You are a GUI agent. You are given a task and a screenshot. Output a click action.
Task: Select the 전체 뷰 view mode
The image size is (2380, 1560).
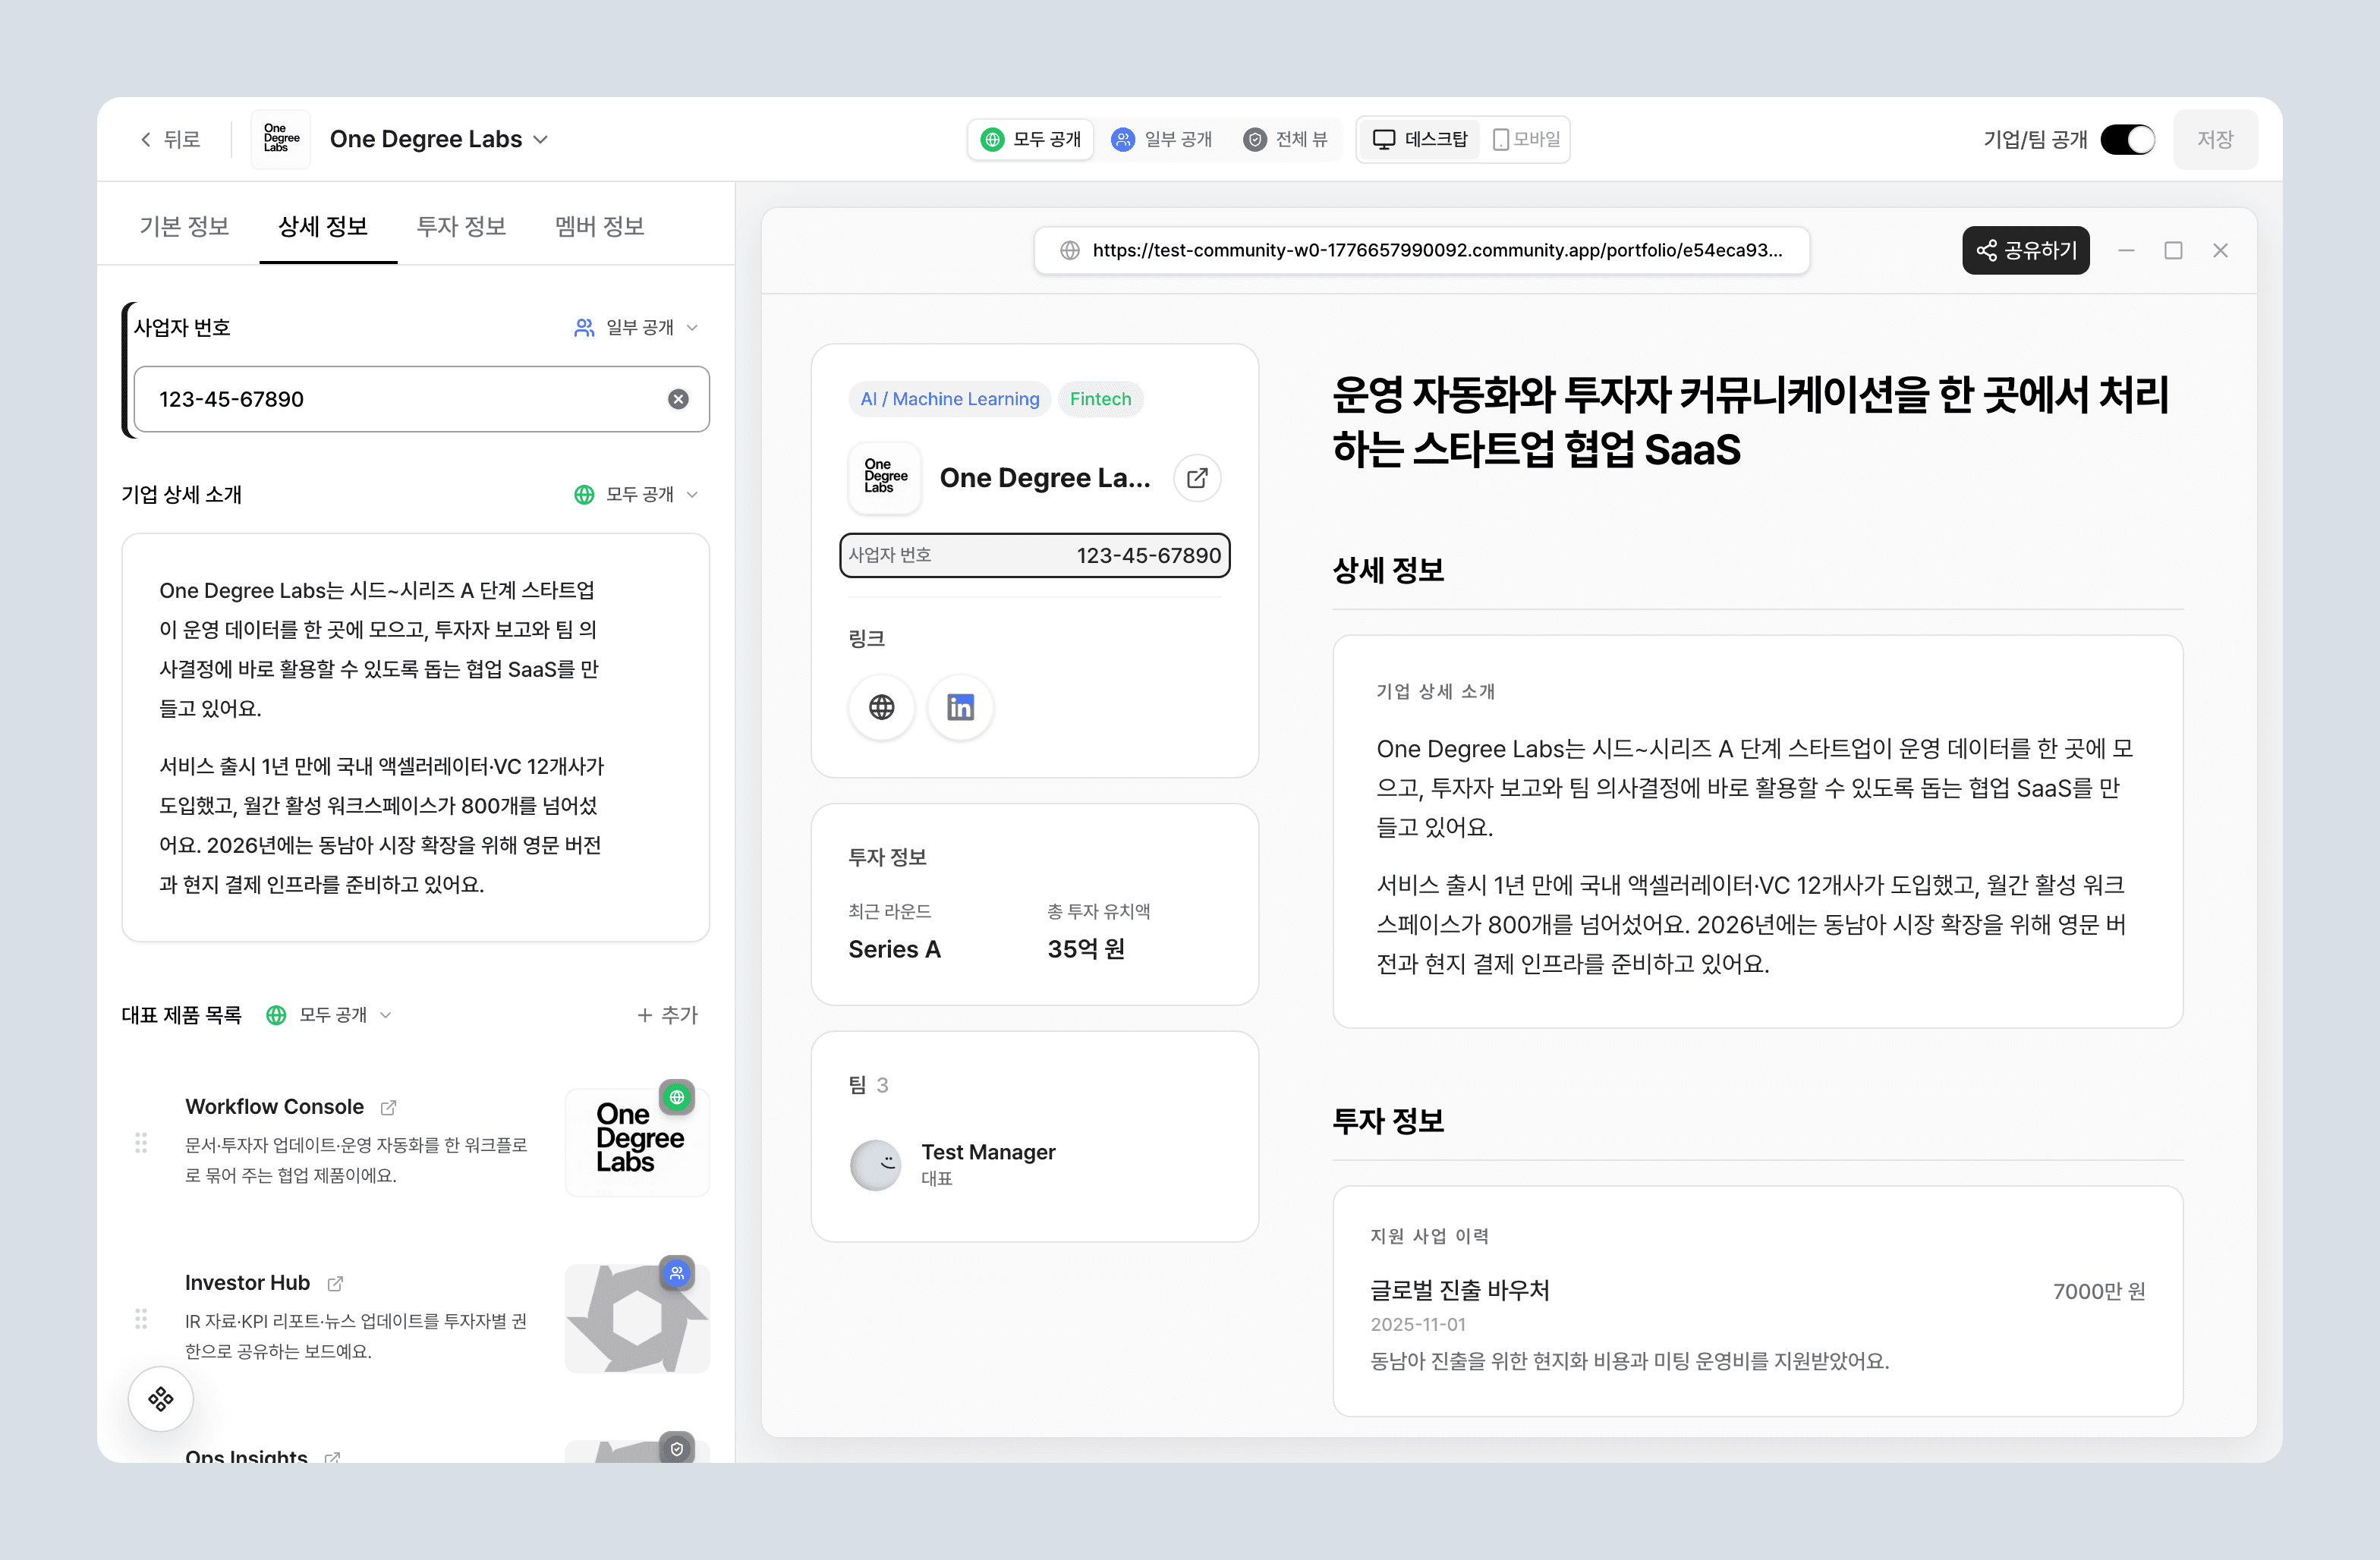coord(1286,139)
